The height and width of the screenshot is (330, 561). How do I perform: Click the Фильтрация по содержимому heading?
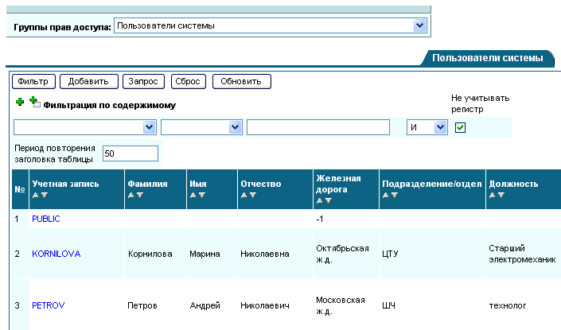point(110,105)
